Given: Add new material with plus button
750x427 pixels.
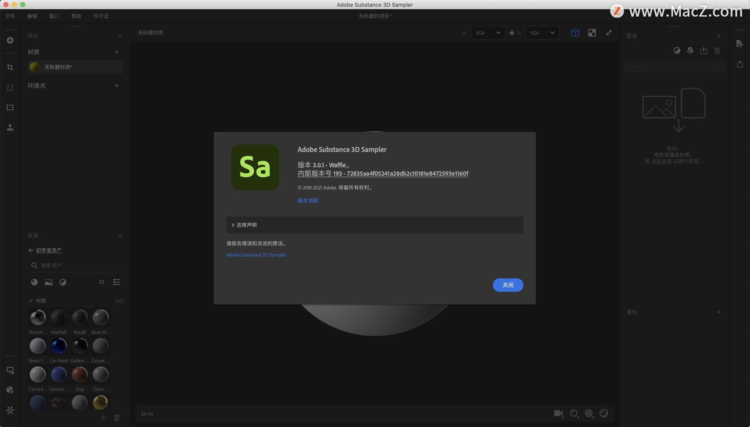Looking at the screenshot, I should (x=116, y=52).
